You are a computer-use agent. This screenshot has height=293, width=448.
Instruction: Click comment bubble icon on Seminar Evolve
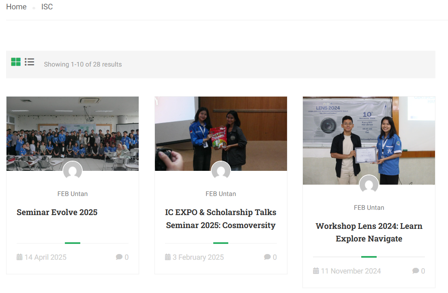click(x=119, y=257)
